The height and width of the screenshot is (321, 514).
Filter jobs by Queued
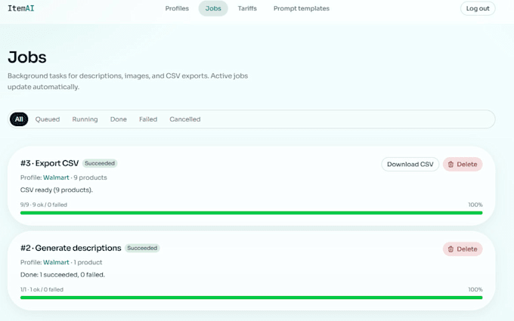click(48, 119)
